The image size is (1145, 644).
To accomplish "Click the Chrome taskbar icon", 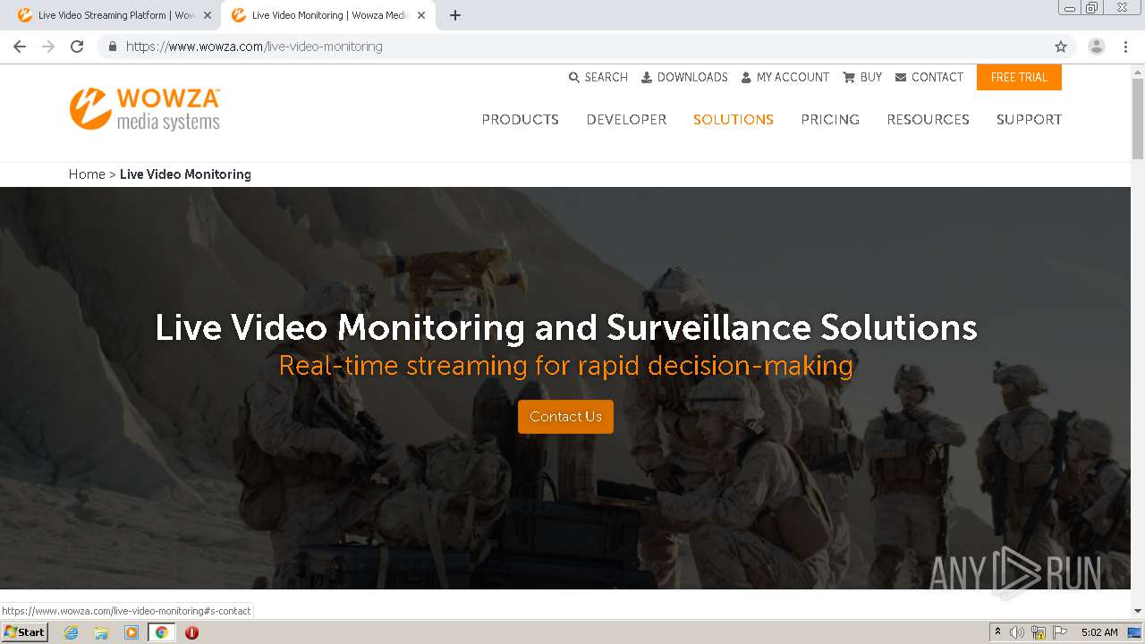I will pyautogui.click(x=161, y=632).
